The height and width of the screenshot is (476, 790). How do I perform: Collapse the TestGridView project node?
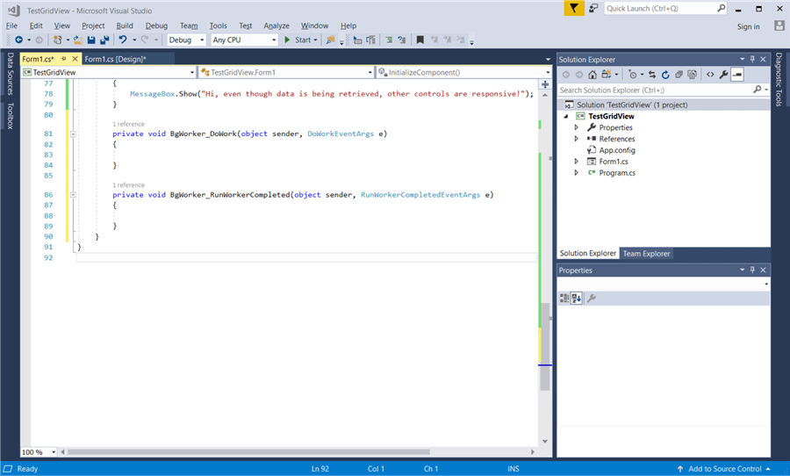pos(566,117)
